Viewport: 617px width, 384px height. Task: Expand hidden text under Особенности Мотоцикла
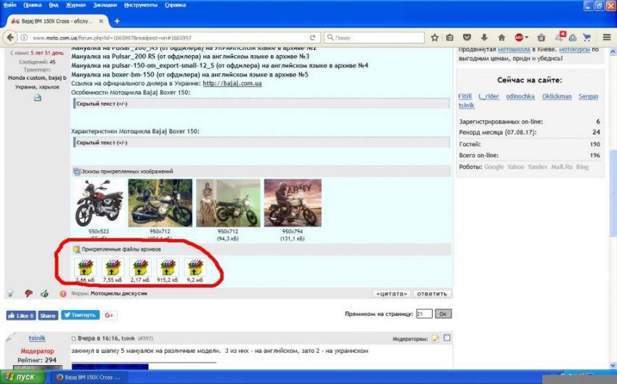point(261,104)
